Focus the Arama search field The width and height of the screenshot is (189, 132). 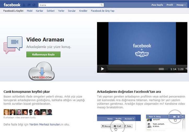coord(69,5)
